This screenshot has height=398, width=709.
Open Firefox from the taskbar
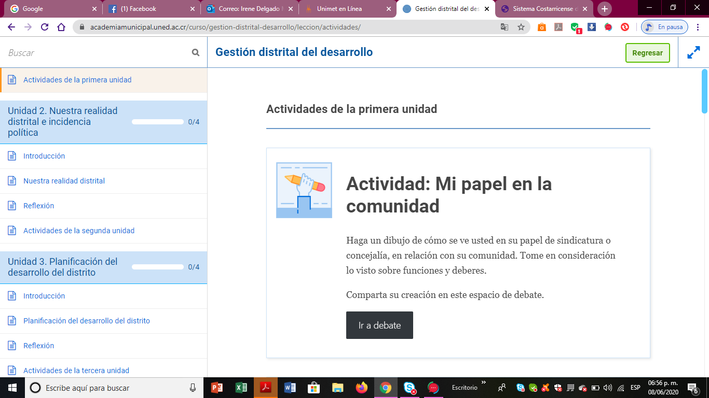tap(361, 388)
